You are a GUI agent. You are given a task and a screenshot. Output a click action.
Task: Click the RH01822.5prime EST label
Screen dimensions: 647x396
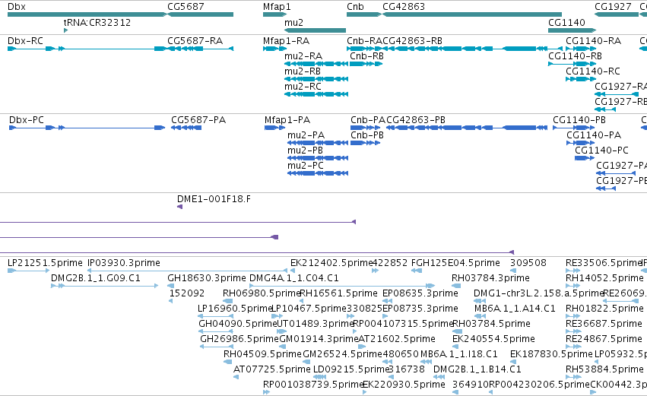click(x=604, y=309)
